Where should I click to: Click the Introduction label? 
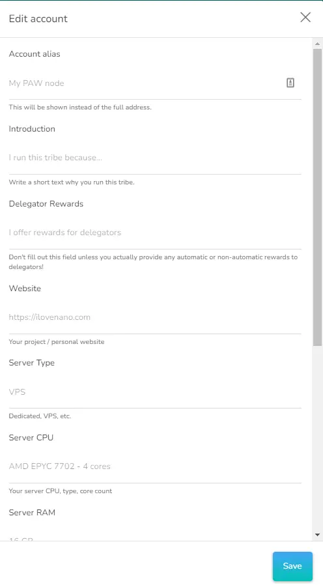tap(32, 129)
